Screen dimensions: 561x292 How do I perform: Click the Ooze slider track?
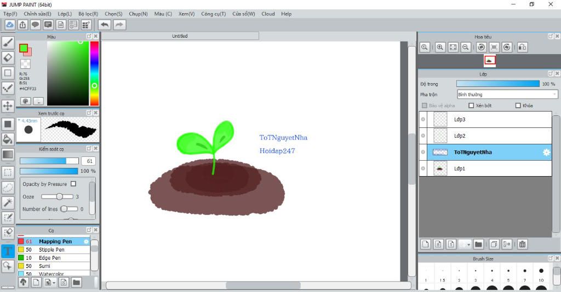(57, 197)
